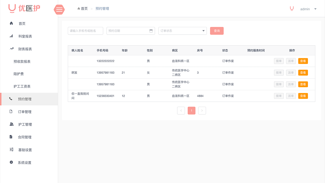Image resolution: width=325 pixels, height=183 pixels.
Task: Click the 查询 search button
Action: click(217, 30)
